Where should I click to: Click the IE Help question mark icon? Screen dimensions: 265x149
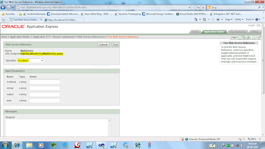click(x=257, y=19)
